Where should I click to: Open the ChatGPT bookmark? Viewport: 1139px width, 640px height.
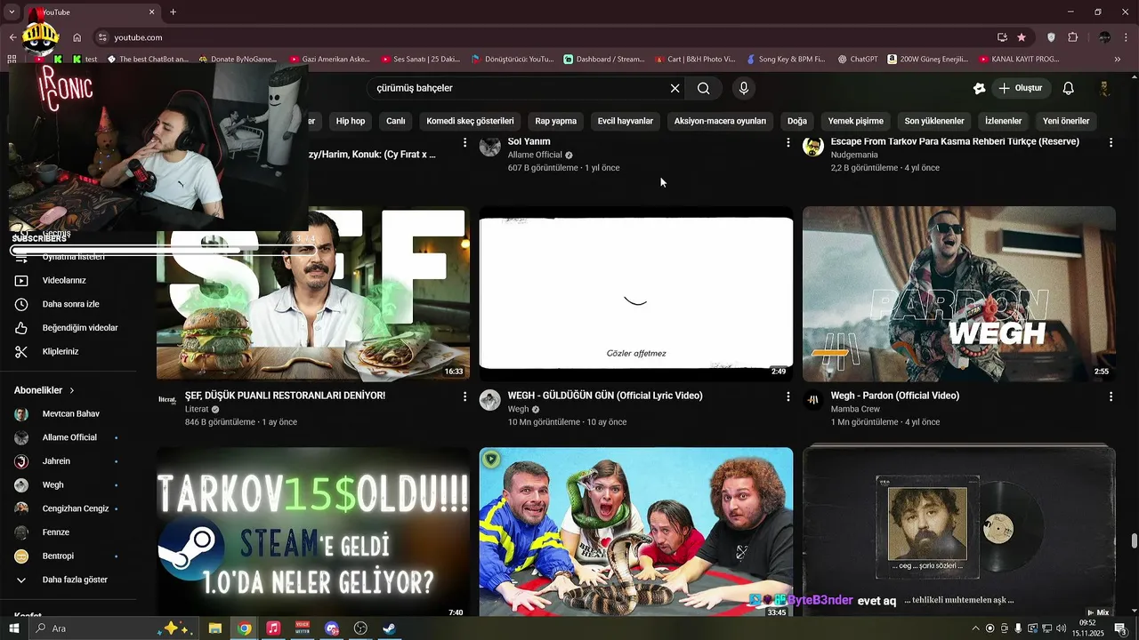click(858, 60)
